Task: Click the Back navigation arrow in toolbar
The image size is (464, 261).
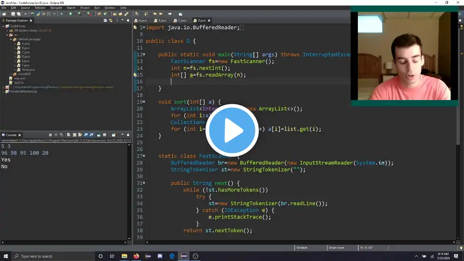Action: (161, 14)
